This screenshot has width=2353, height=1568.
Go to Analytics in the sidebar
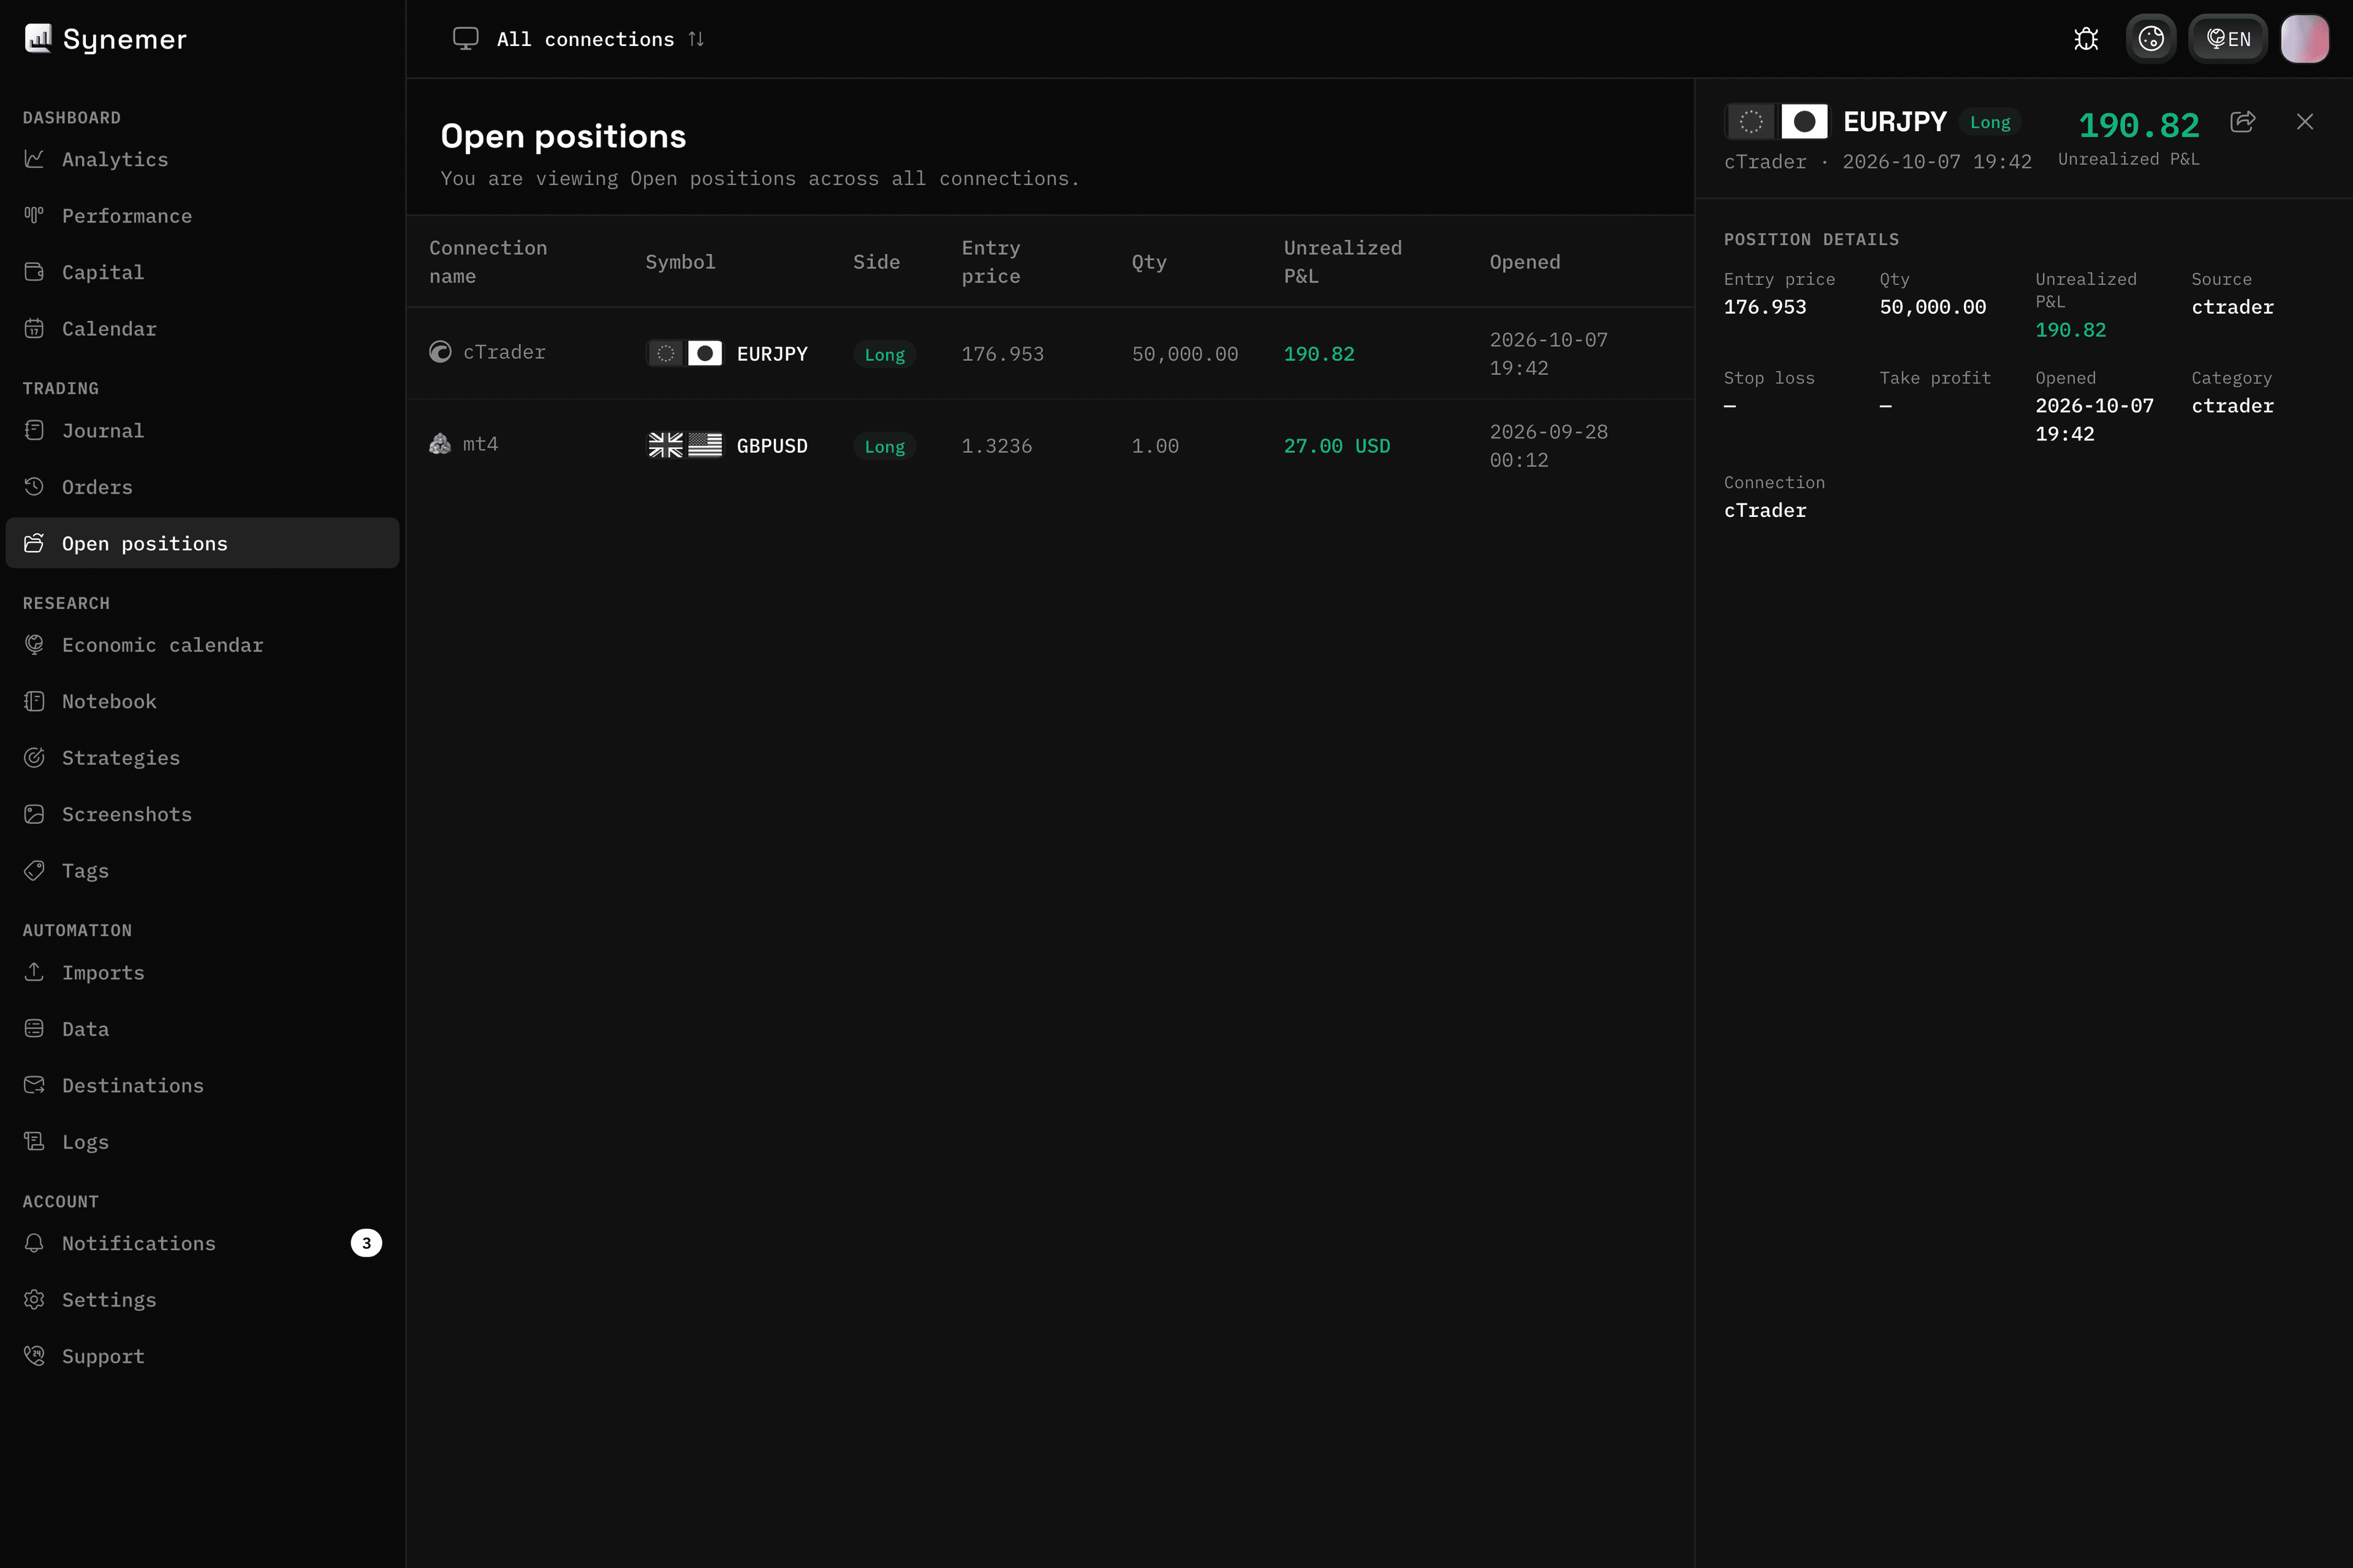(202, 159)
